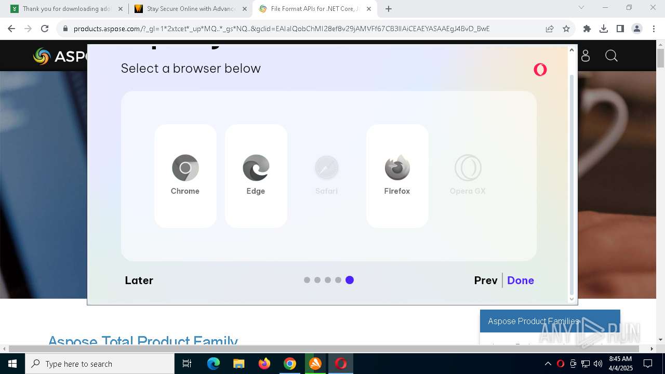Jump to third step pagination dot
This screenshot has height=374, width=665.
click(x=328, y=280)
